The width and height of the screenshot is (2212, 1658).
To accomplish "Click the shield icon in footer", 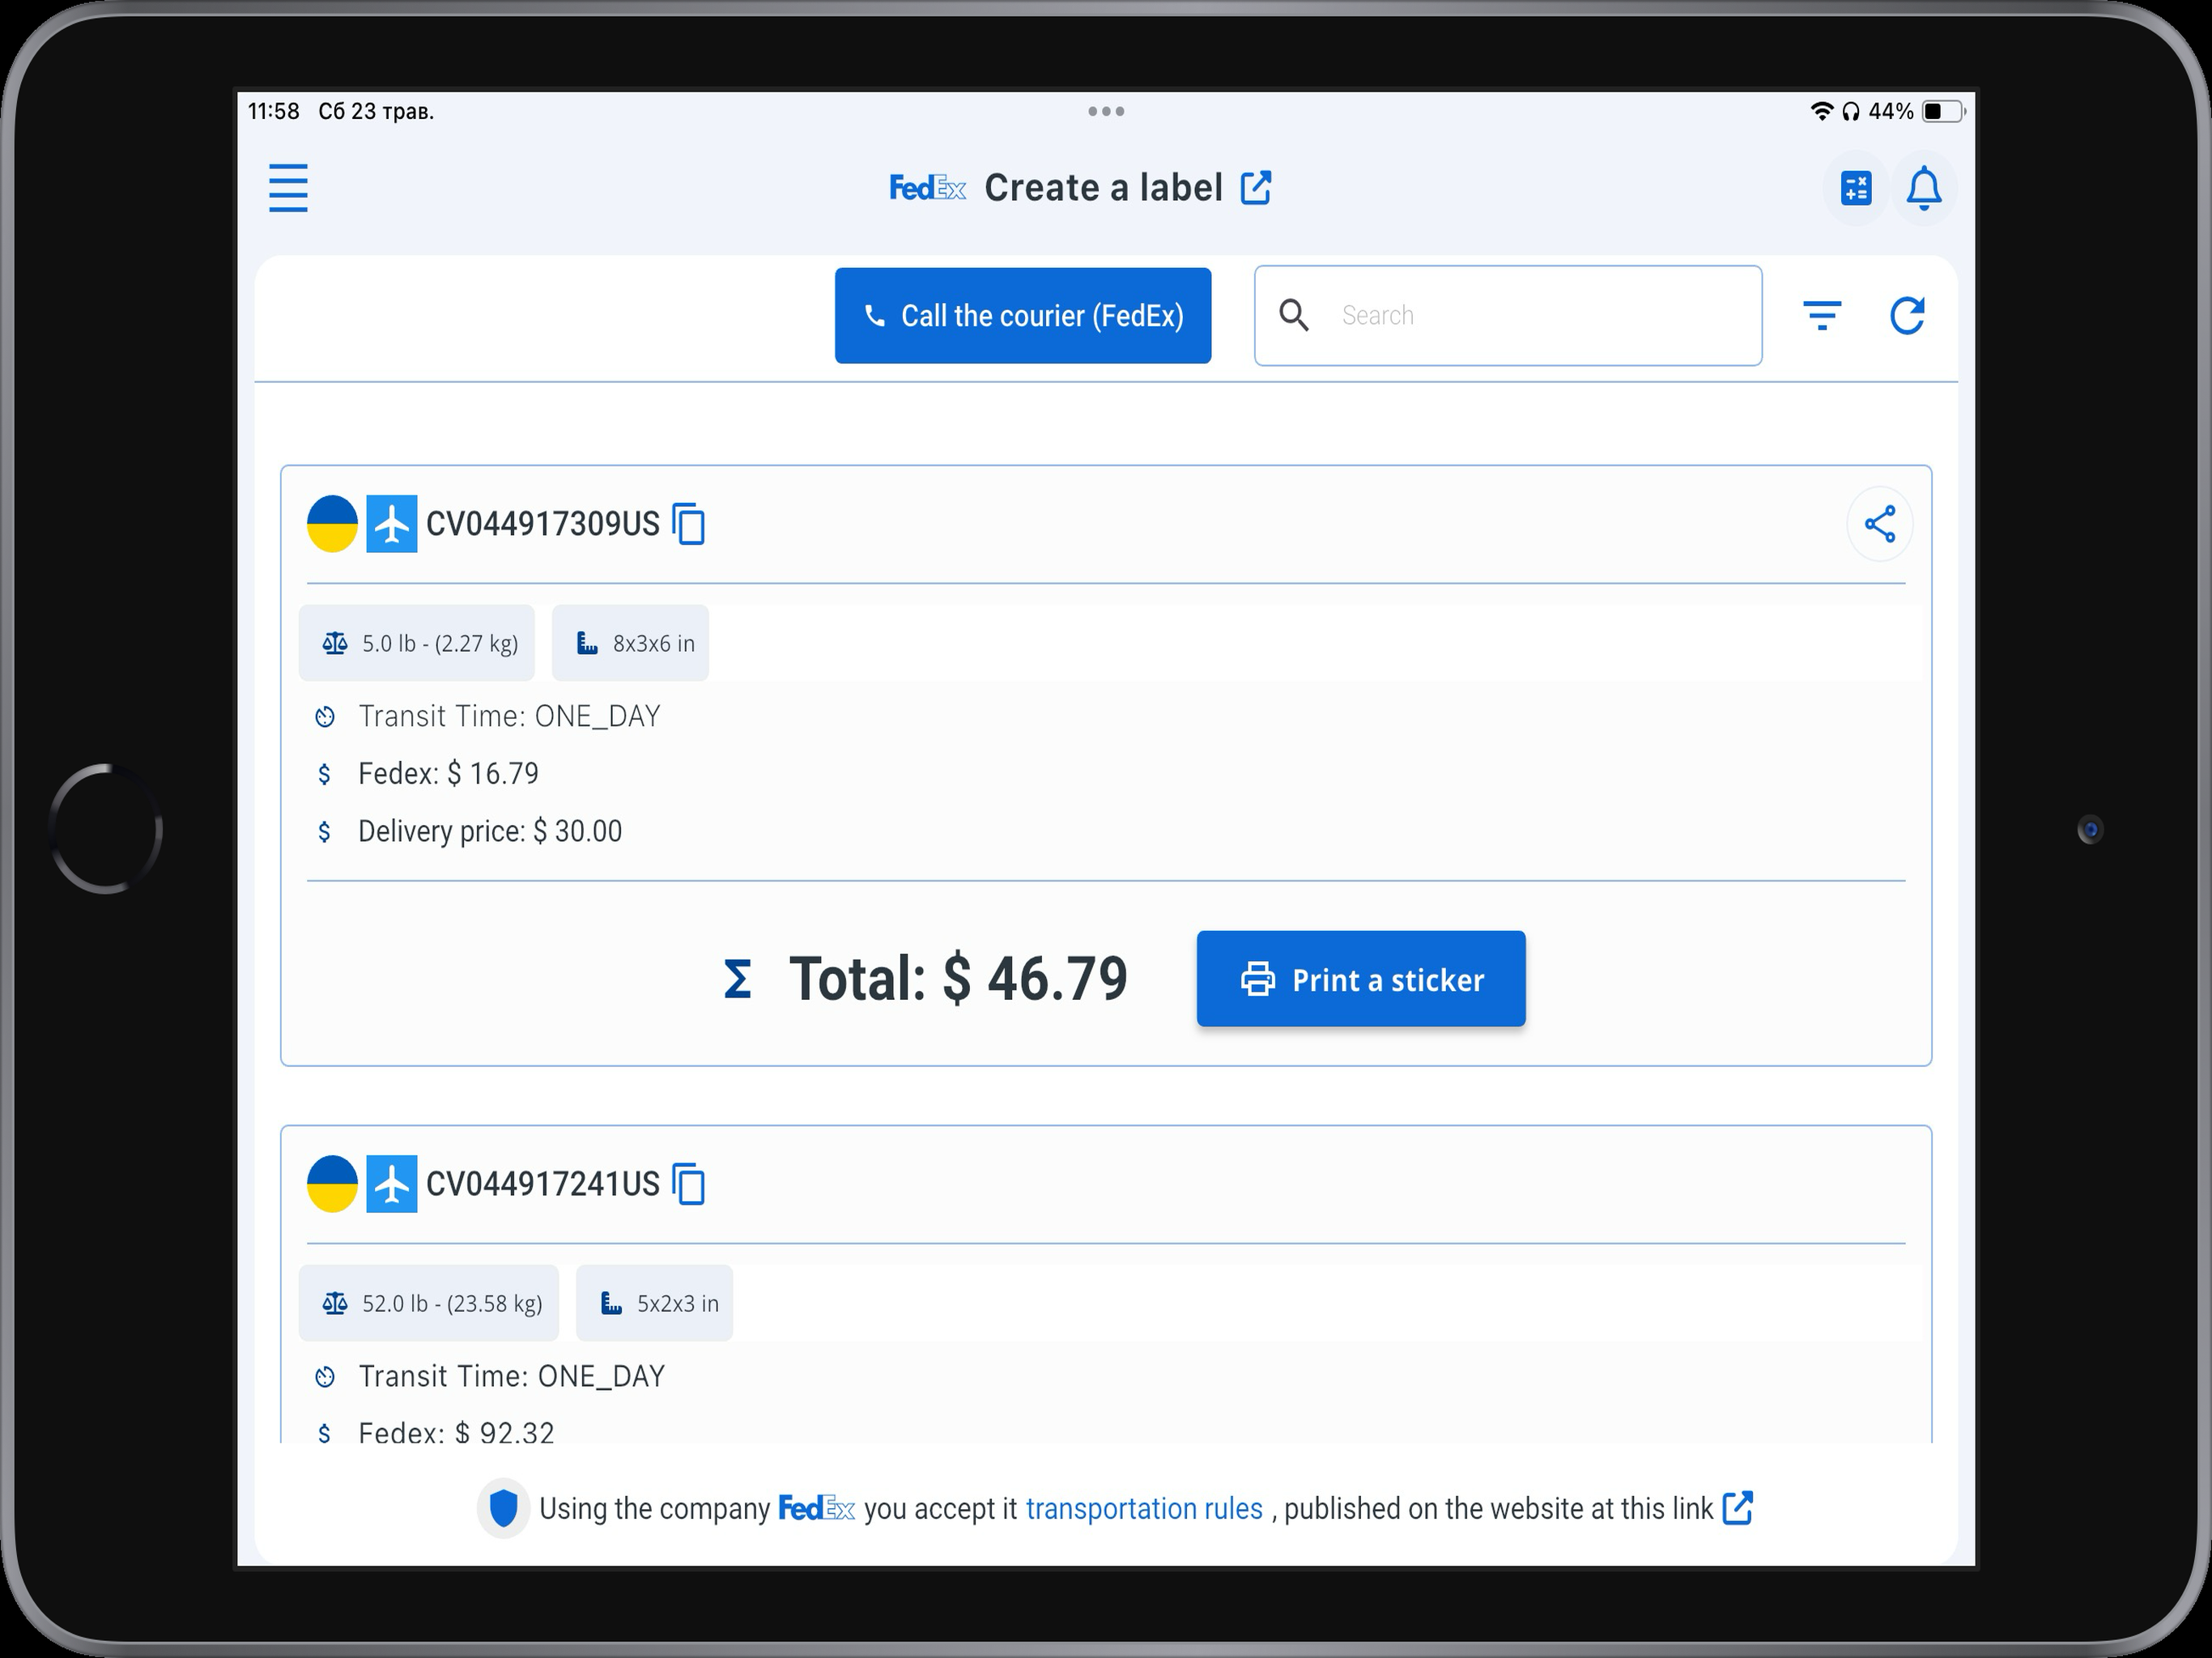I will click(x=503, y=1508).
